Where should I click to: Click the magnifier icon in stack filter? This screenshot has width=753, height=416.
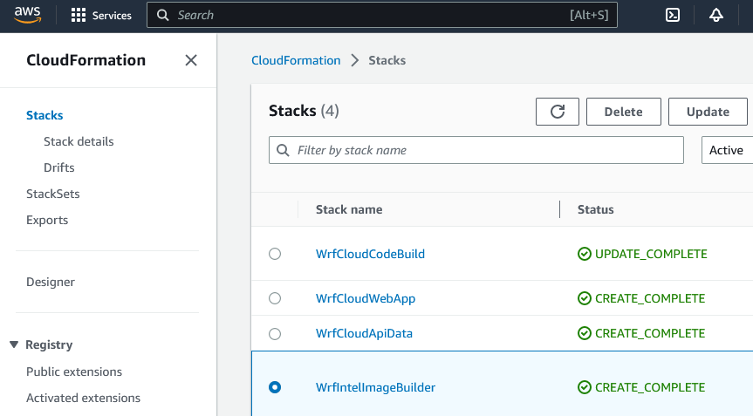tap(283, 150)
